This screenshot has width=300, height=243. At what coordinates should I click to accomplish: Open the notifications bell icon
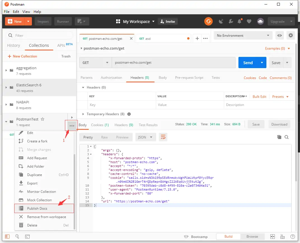pos(240,22)
